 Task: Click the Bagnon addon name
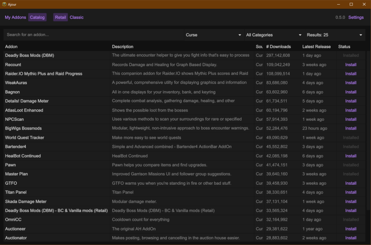point(13,92)
